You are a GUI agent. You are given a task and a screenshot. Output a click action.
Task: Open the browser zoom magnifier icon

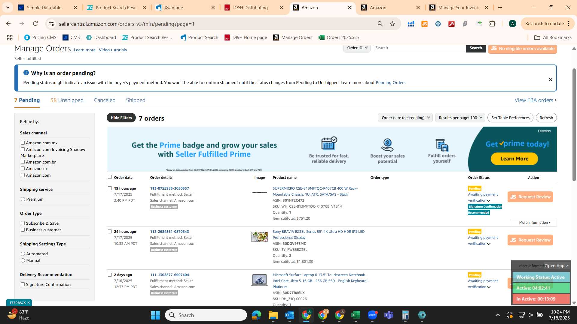click(x=380, y=24)
